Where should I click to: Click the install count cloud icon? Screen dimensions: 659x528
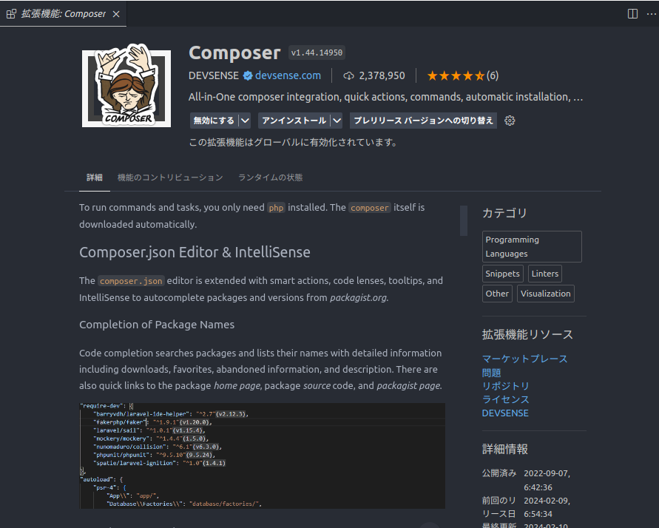348,75
